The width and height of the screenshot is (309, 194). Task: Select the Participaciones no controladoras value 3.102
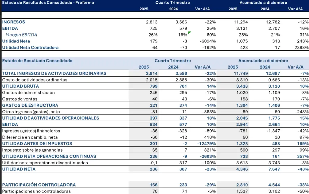[x=275, y=191]
